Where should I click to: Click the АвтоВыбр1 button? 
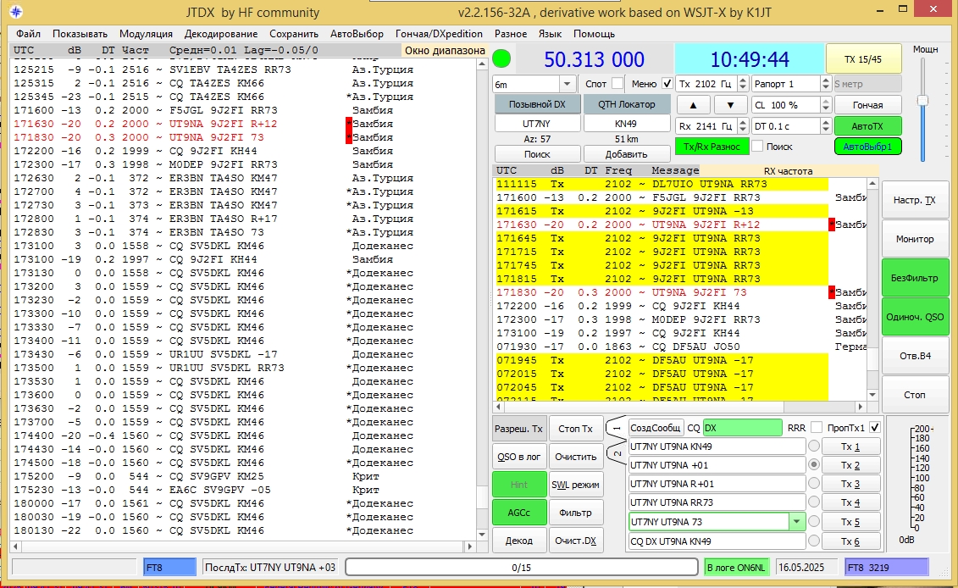[867, 147]
